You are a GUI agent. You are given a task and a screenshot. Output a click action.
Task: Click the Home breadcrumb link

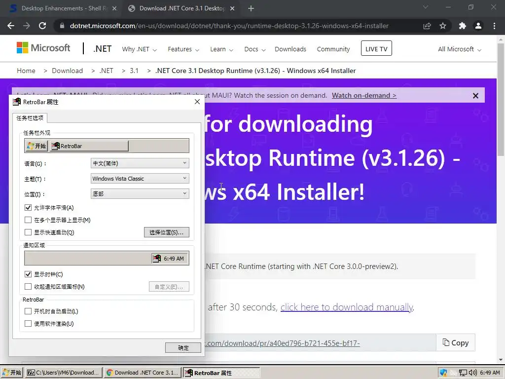click(26, 71)
